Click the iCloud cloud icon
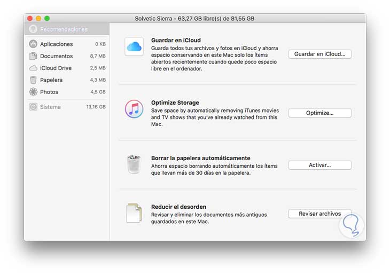 pos(134,48)
